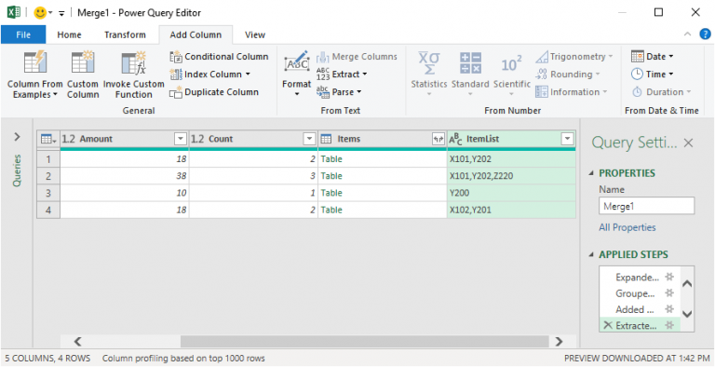Switch to the Home tab
Screen dimensions: 715x367
tap(69, 34)
